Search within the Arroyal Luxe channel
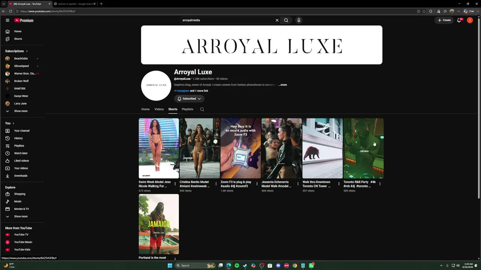Screen dimensions: 481x270 point(202,109)
